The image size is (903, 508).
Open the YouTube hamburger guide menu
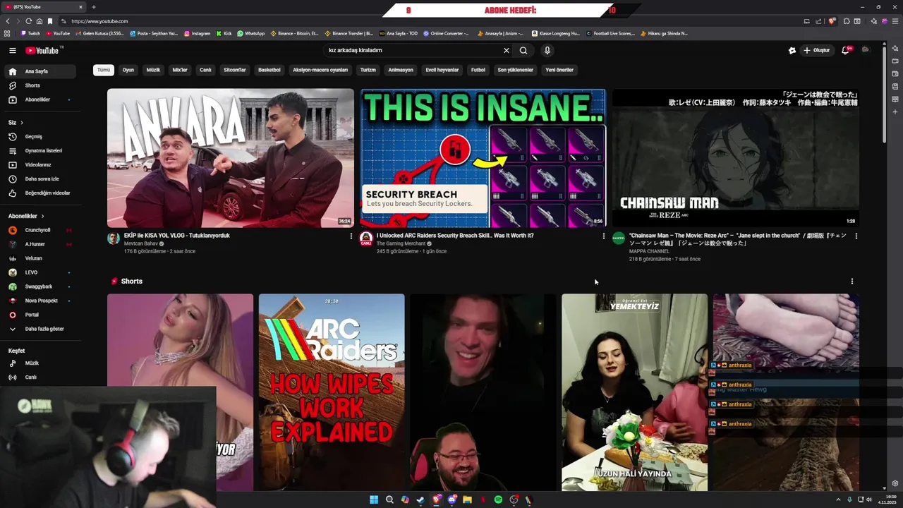(12, 51)
